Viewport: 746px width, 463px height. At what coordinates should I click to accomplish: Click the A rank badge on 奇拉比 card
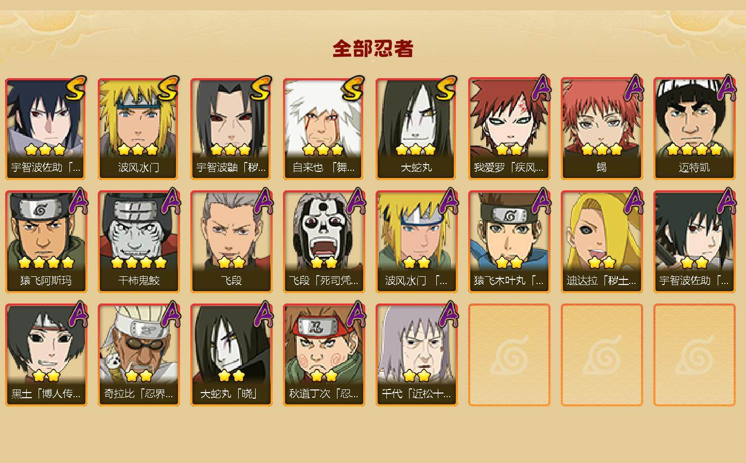click(170, 314)
